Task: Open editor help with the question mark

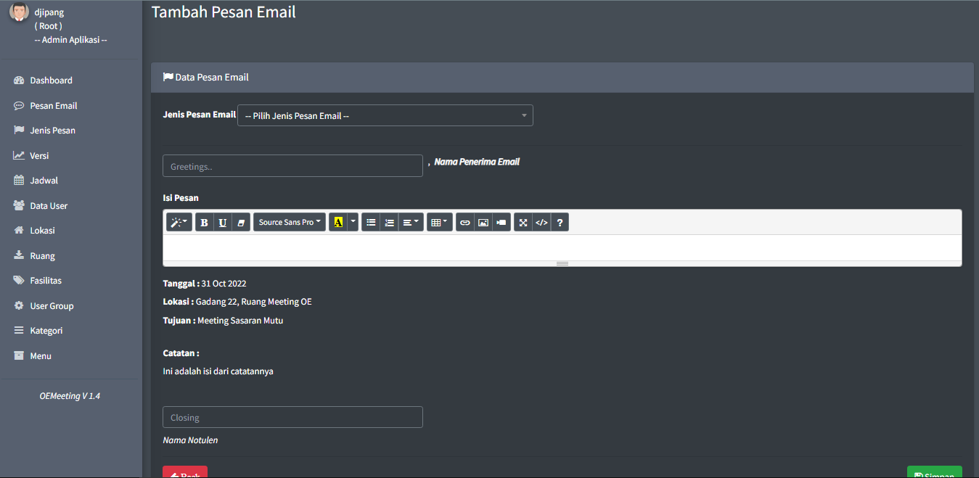Action: tap(560, 223)
